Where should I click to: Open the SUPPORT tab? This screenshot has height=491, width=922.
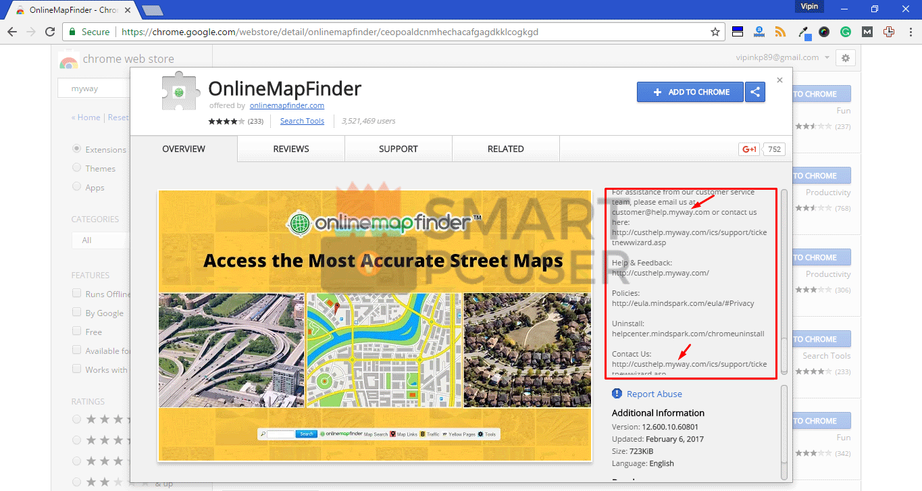(398, 149)
